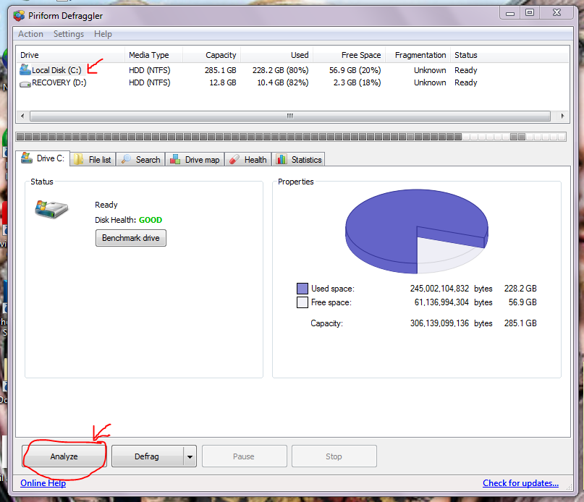Sort by the Fragmentation column header
Image resolution: width=584 pixels, height=502 pixels.
[418, 55]
